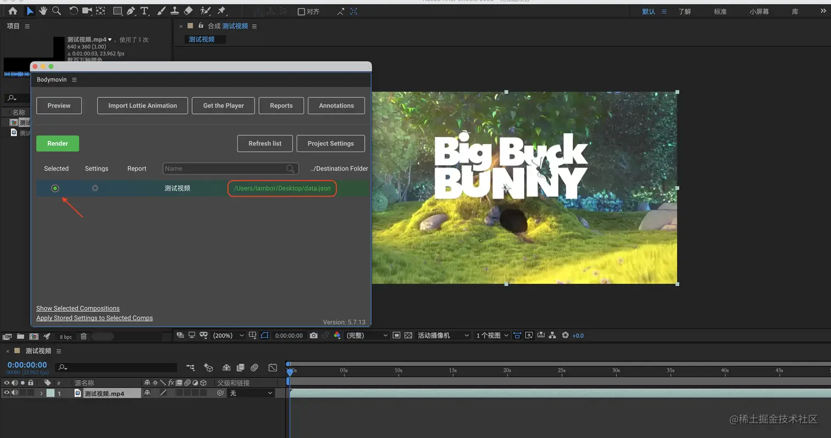Screen dimensions: 831x438
Task: Toggle lock icon on composition tab
Action: pyautogui.click(x=201, y=25)
